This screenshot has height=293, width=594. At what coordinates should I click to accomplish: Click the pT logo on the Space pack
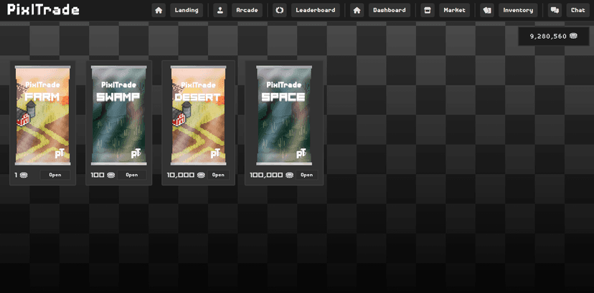point(301,153)
